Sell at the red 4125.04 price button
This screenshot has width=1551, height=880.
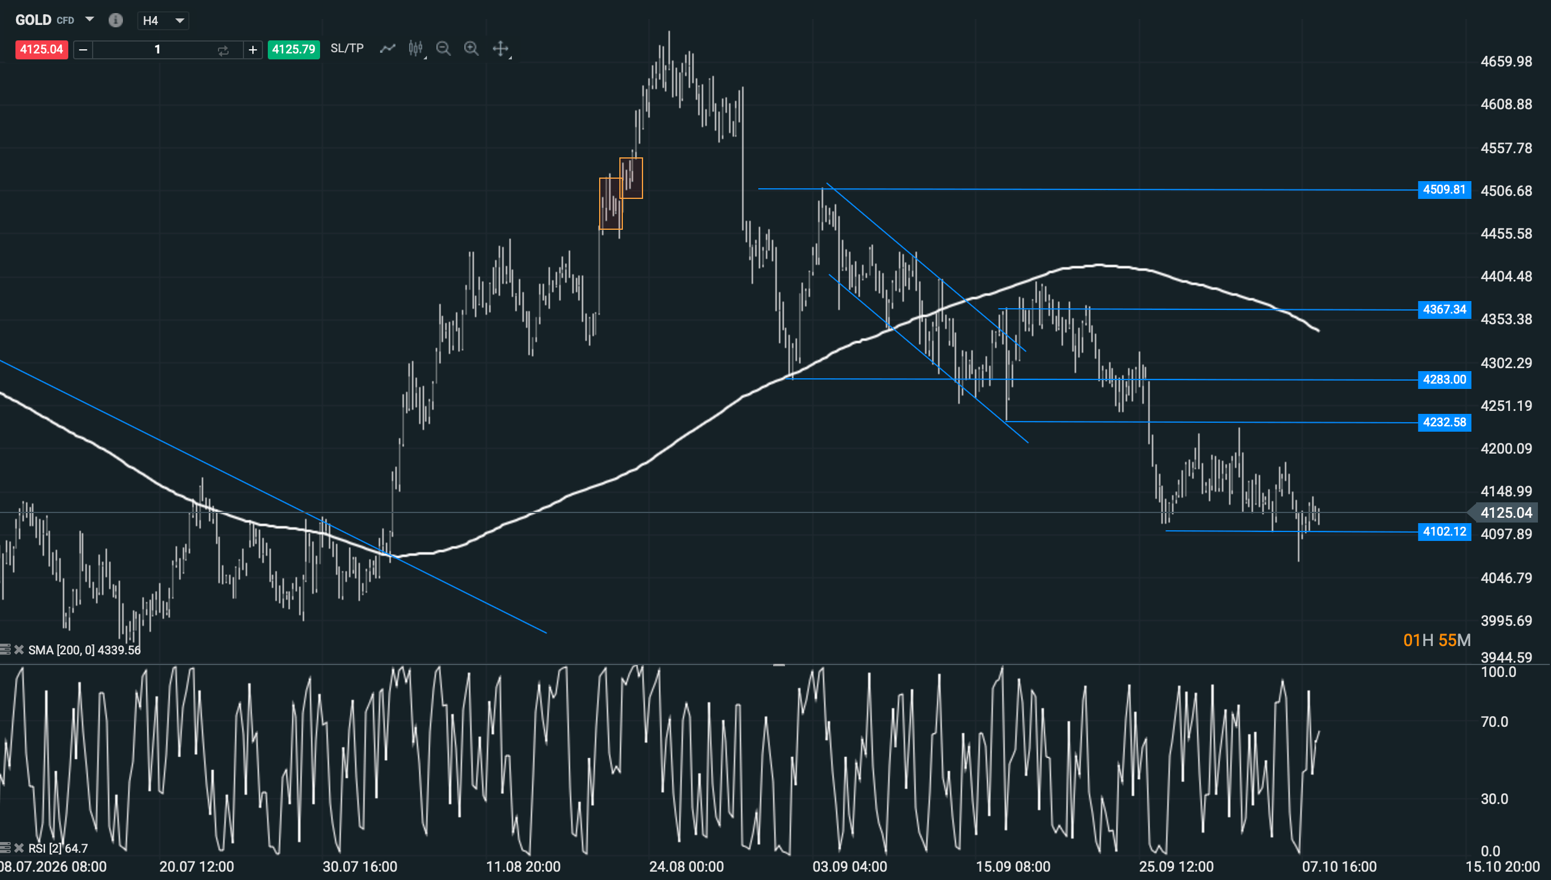coord(42,49)
